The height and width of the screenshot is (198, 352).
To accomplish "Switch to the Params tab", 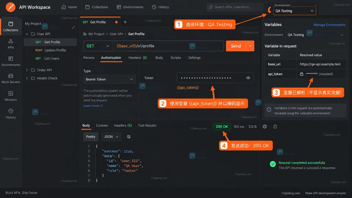I will 89,58.
